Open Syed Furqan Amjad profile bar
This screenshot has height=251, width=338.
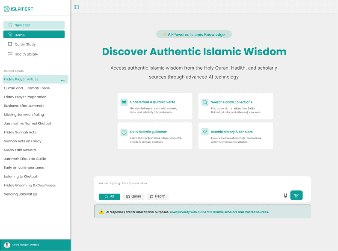point(36,245)
